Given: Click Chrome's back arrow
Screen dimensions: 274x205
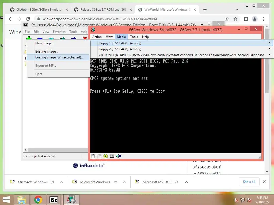Looking at the screenshot, I should (11, 19).
